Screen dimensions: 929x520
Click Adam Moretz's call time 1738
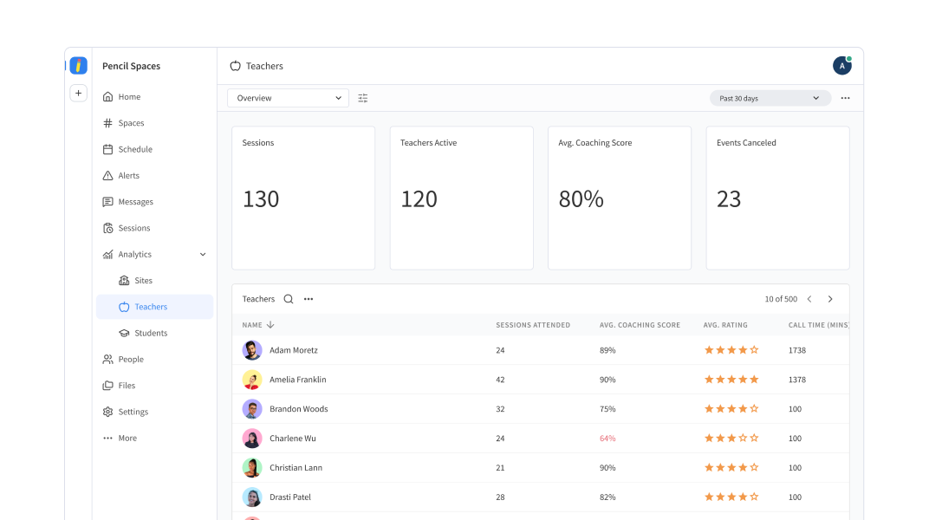797,350
